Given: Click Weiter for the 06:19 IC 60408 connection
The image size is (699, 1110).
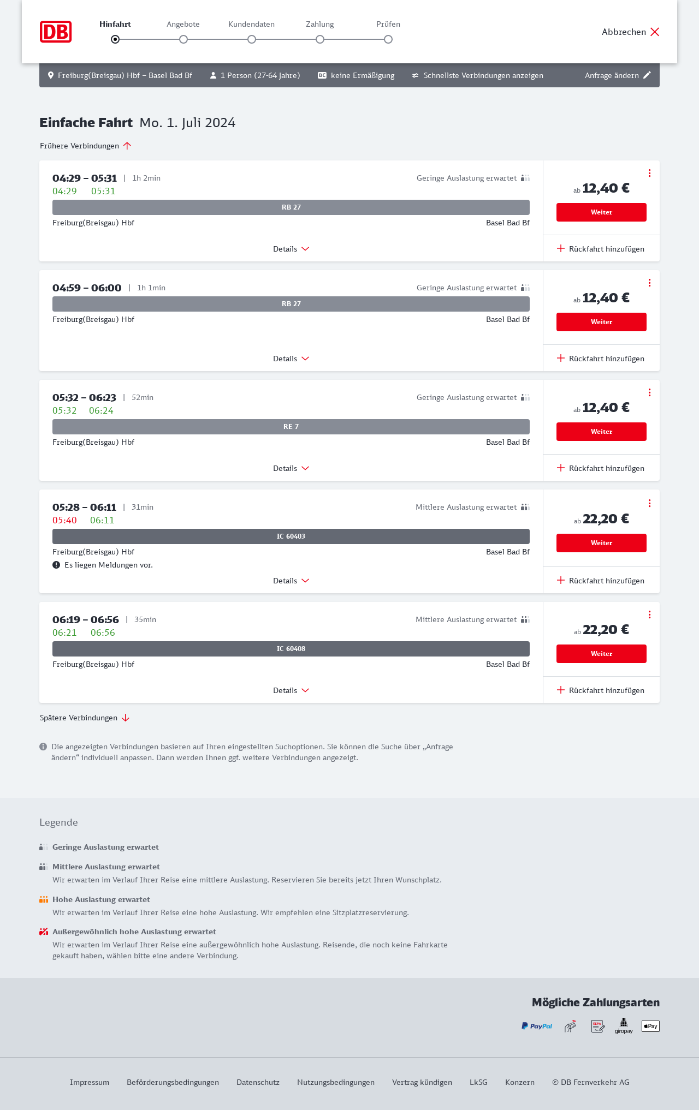Looking at the screenshot, I should click(x=601, y=654).
